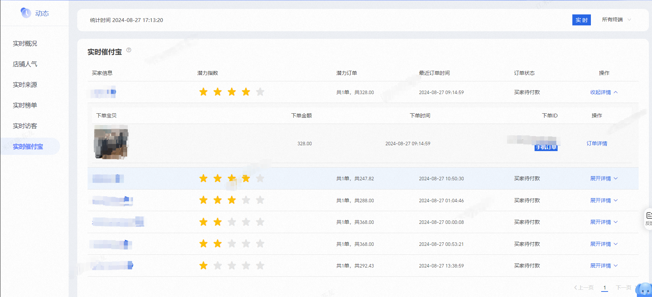Viewport: 652px width, 297px height.
Task: Open the 订单详情 link
Action: coord(597,144)
